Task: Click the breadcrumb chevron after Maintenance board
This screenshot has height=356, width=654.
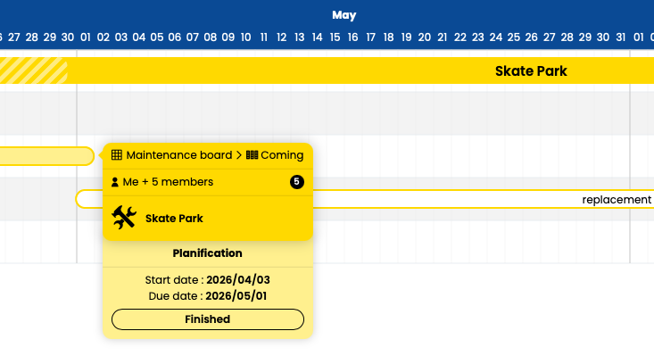Action: point(239,155)
